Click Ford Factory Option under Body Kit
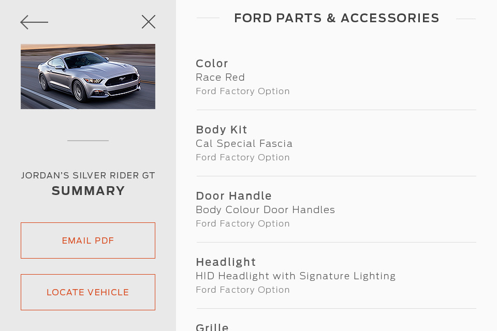This screenshot has height=331, width=497. tap(243, 158)
